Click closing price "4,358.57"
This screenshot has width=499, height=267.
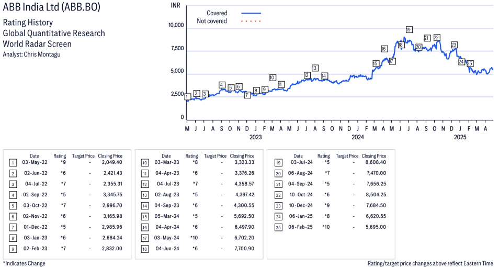(x=244, y=184)
